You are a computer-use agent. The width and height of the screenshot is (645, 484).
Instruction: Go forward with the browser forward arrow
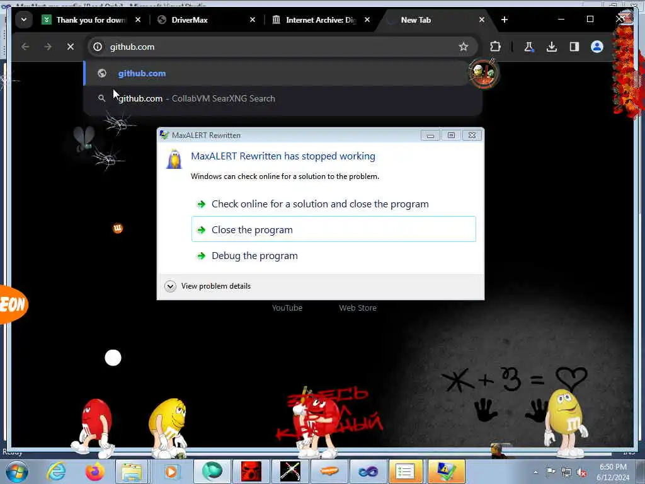[x=48, y=47]
